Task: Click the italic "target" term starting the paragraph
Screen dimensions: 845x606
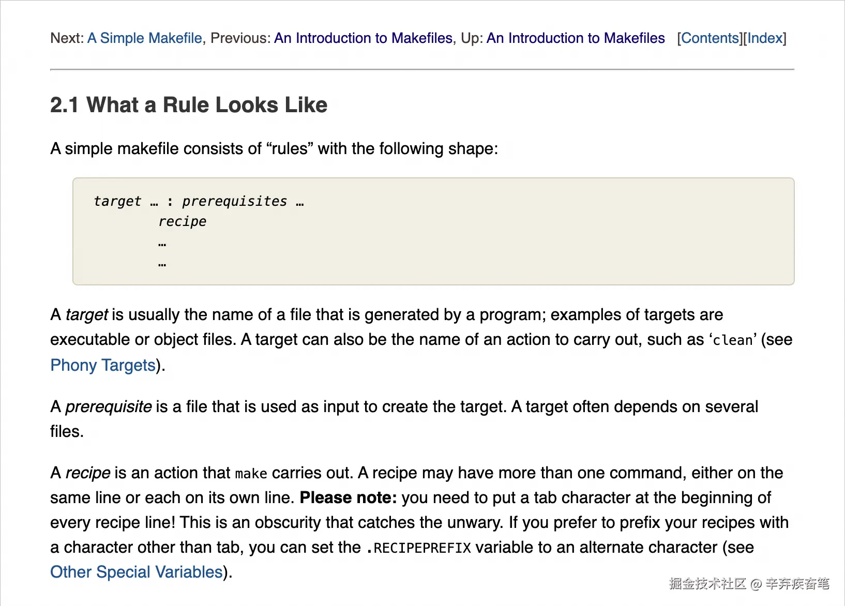Action: click(87, 315)
